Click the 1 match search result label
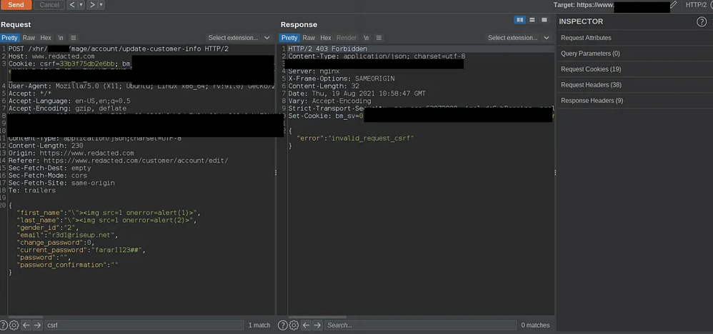This screenshot has height=334, width=713. 259,325
